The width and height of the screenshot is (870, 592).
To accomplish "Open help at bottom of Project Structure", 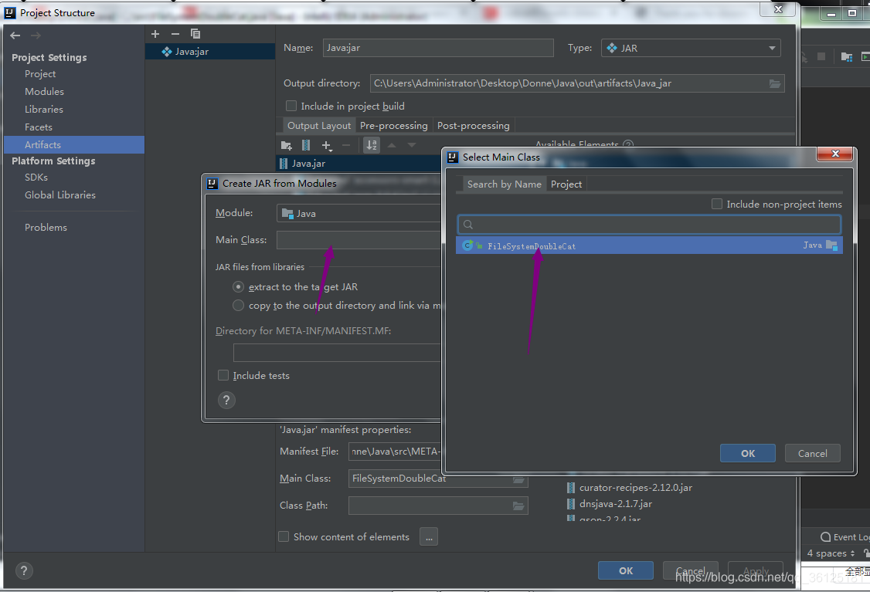I will coord(24,571).
